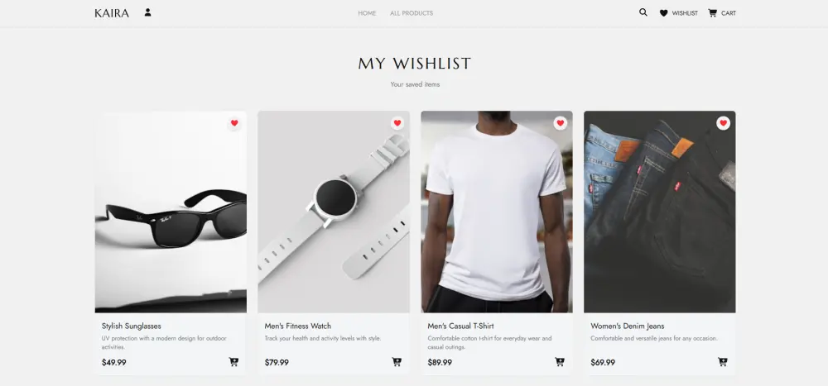
Task: Add Men's Casual T-Shirt to cart
Action: point(560,362)
